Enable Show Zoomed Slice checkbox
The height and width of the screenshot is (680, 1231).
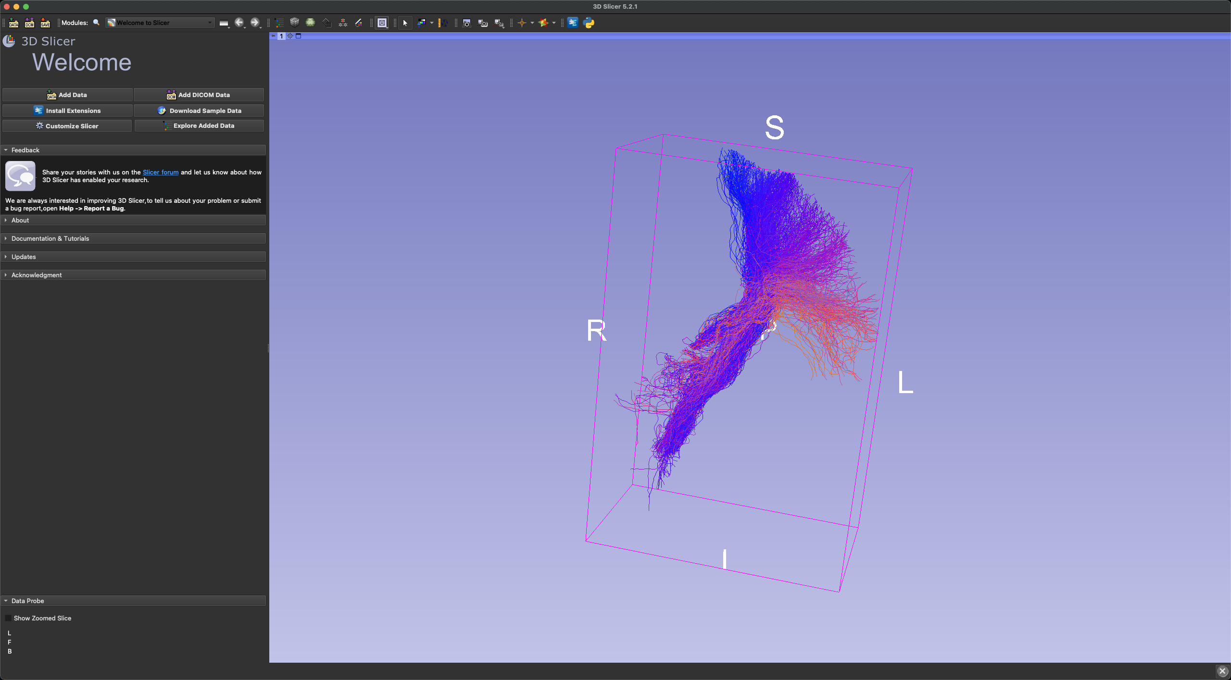[8, 618]
